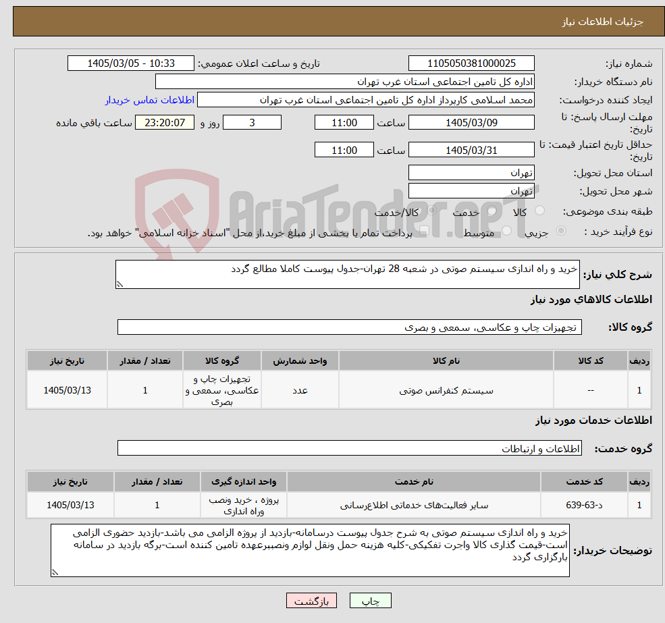Click the چاپ print button

click(370, 601)
